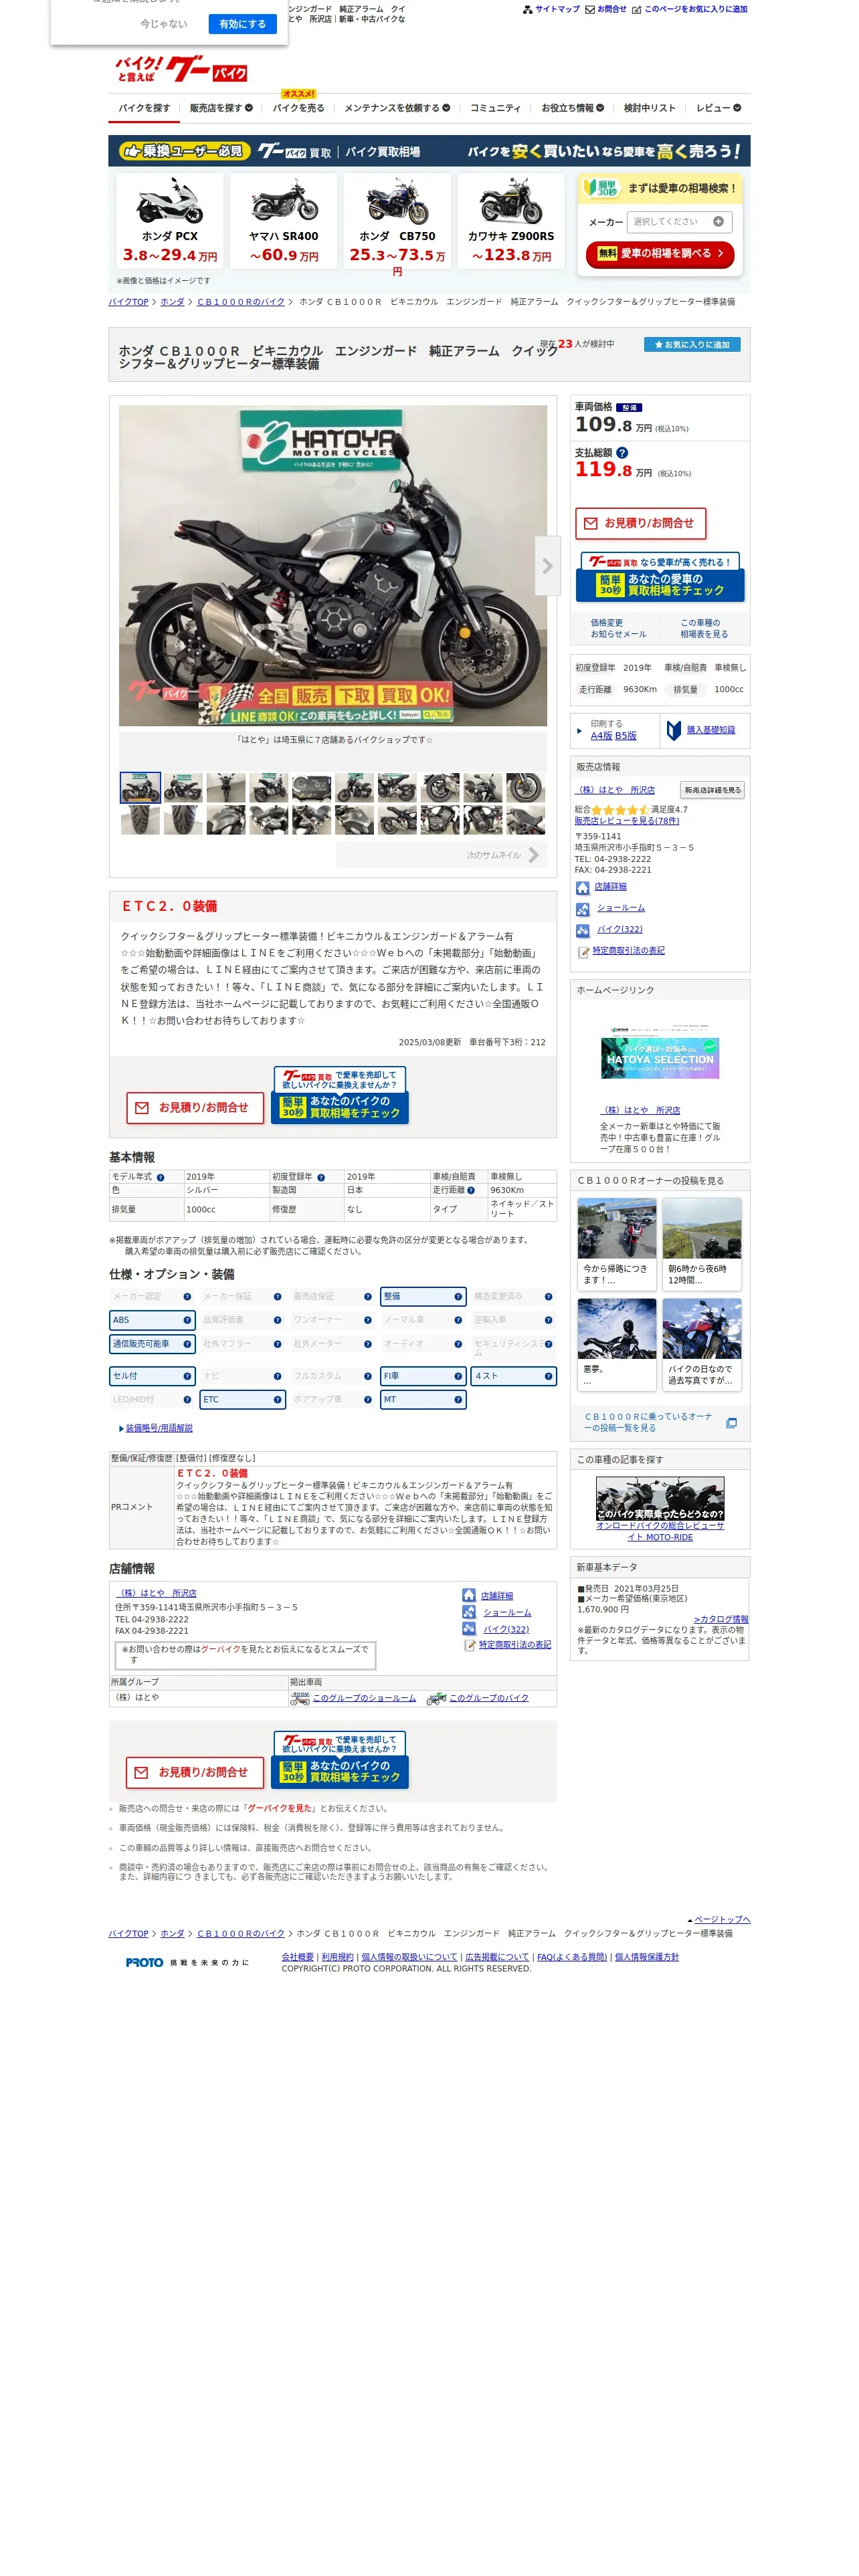This screenshot has height=2576, width=859.
Task: Open the A4版 print link
Action: (601, 735)
